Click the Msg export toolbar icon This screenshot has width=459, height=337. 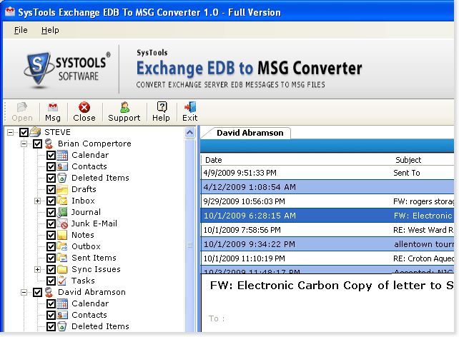point(53,112)
